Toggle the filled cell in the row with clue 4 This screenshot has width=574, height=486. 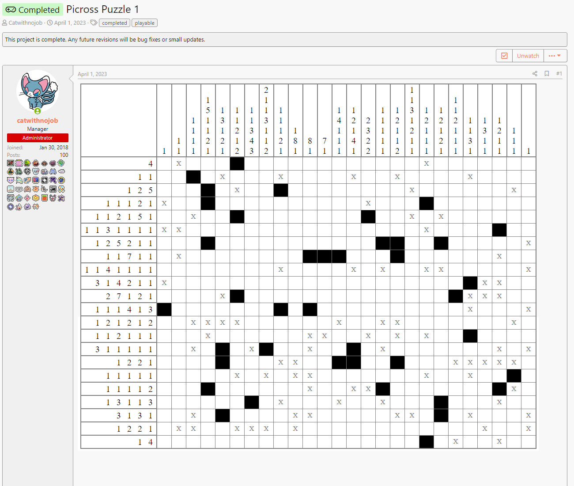pyautogui.click(x=237, y=163)
